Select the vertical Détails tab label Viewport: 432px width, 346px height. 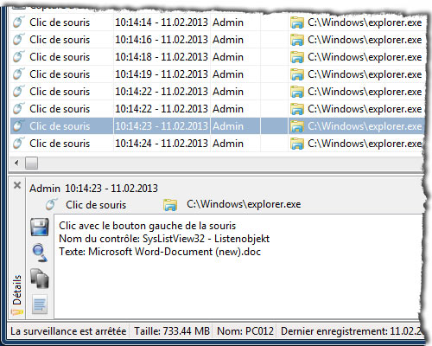17,290
